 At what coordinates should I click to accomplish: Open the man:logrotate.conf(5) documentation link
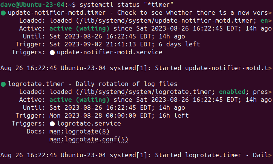point(89,139)
